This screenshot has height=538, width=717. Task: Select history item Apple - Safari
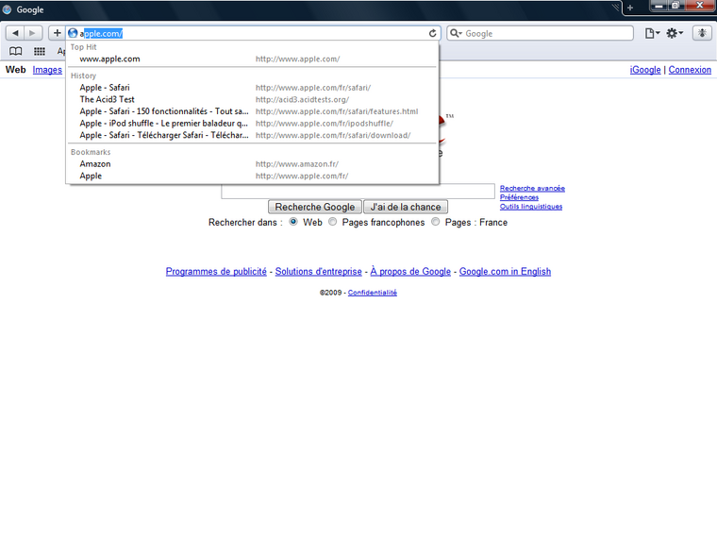(x=253, y=88)
